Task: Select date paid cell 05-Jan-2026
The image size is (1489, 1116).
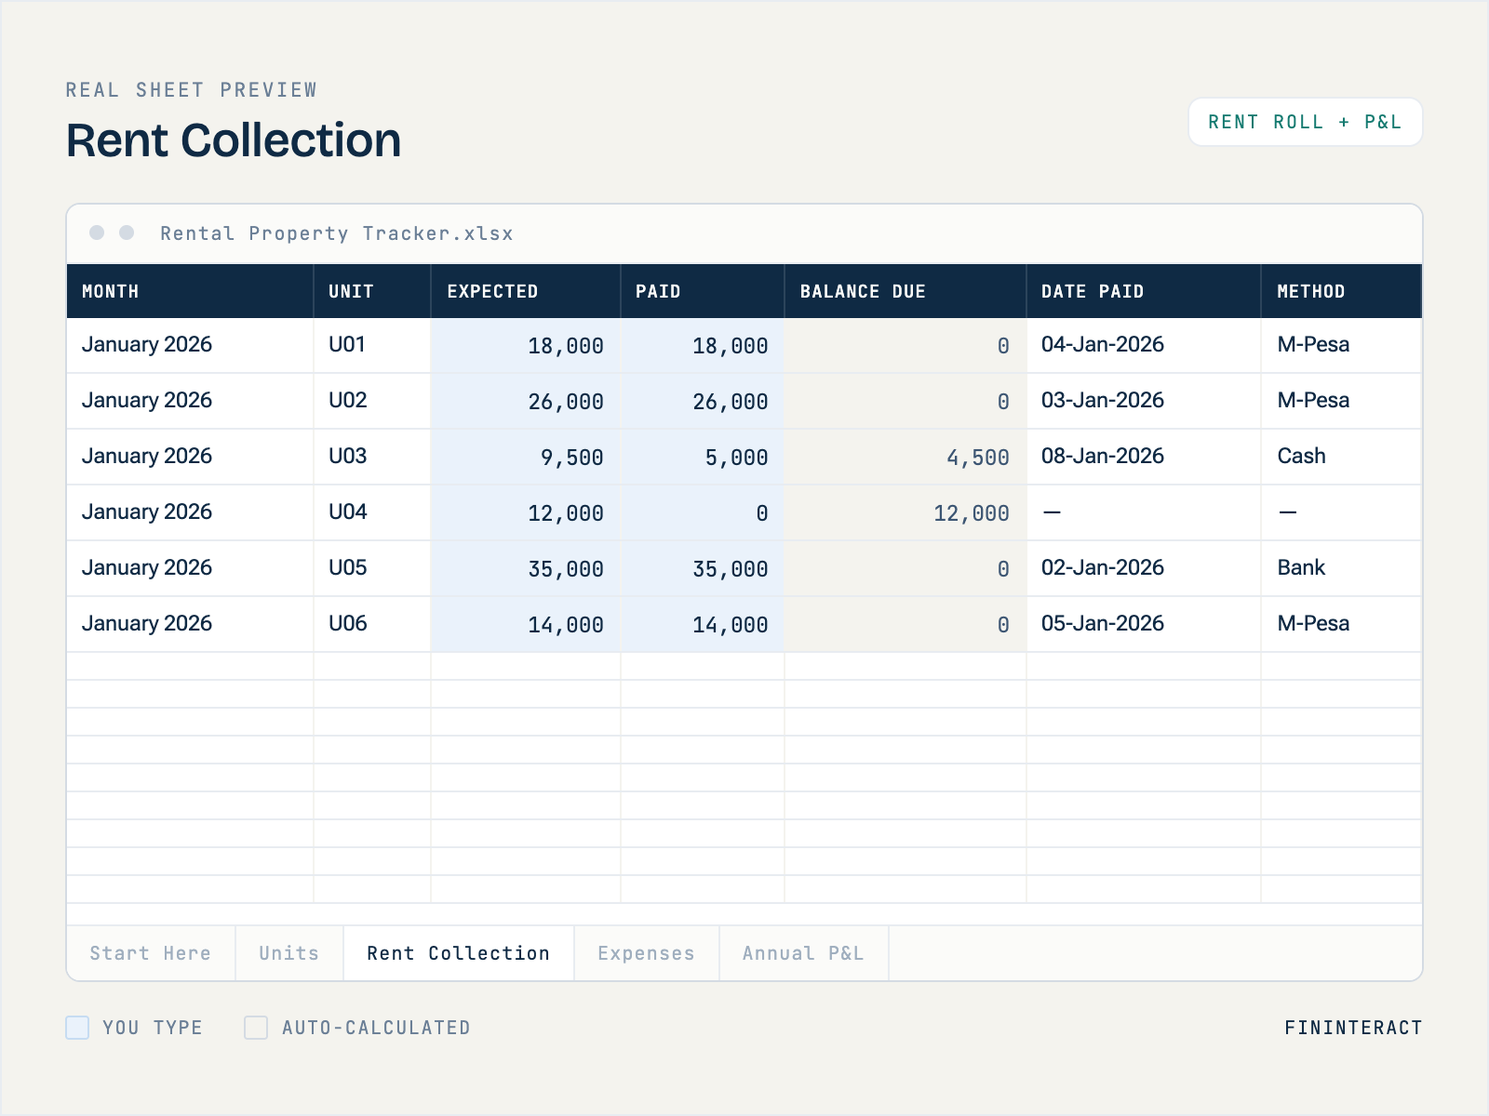Action: [1144, 624]
